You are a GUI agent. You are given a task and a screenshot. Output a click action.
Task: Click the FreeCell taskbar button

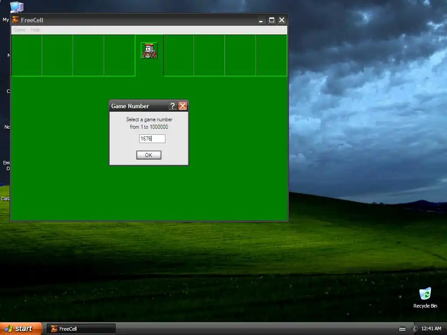pos(81,329)
